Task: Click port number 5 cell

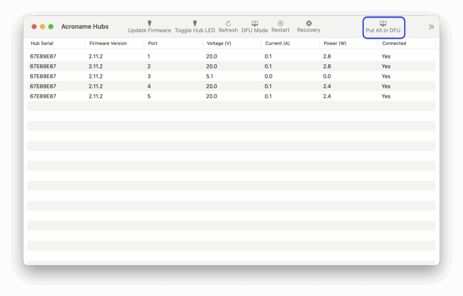Action: (x=149, y=97)
